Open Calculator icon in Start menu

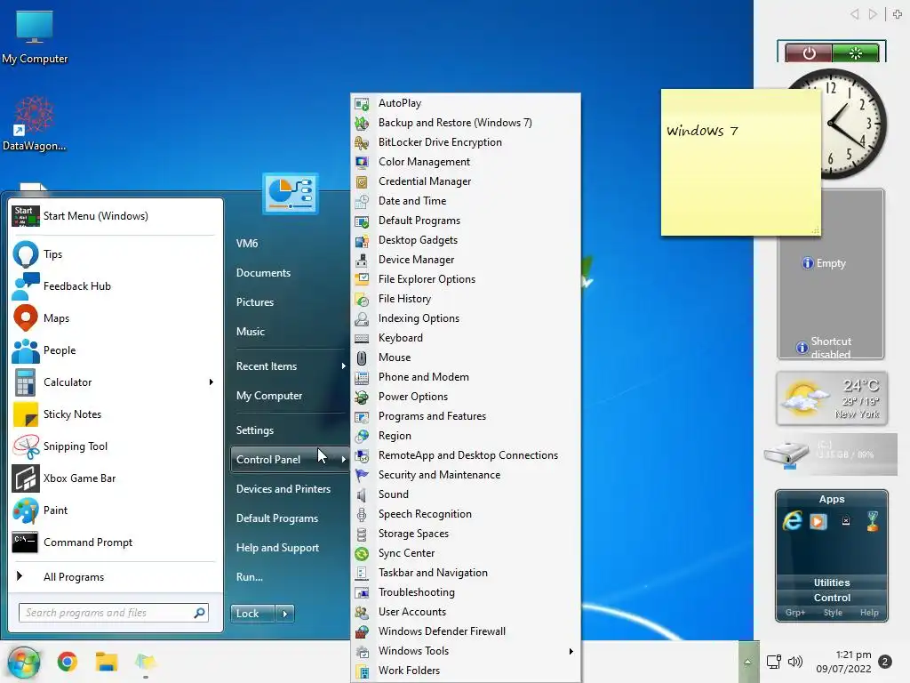point(26,382)
